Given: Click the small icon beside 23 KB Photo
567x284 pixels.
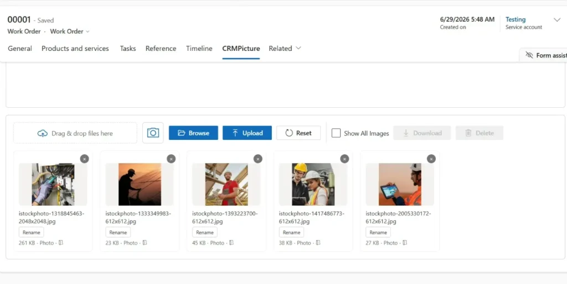Looking at the screenshot, I should point(145,243).
